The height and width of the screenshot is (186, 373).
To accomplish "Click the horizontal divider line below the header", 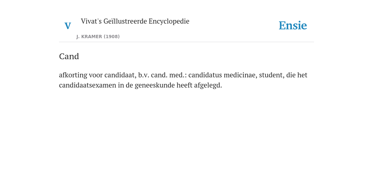I will [x=186, y=42].
